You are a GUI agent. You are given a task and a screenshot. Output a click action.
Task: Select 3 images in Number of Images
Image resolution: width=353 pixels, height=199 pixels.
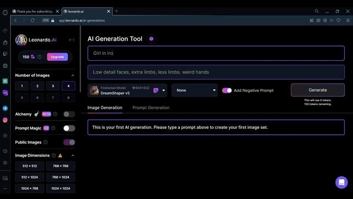53,86
